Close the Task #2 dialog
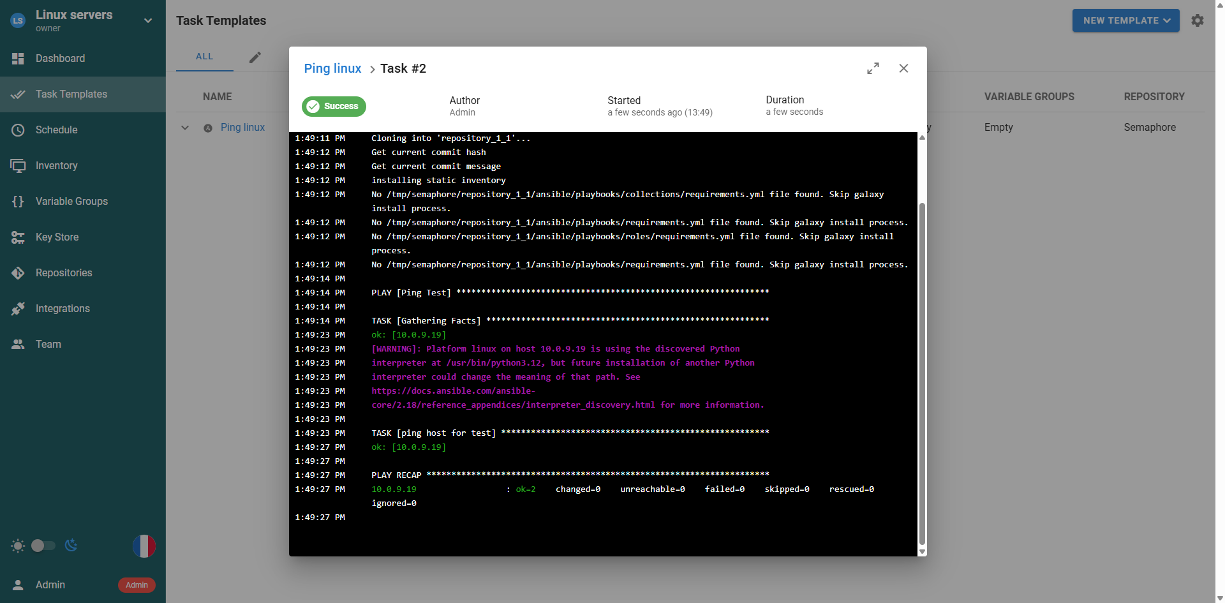1225x603 pixels. click(903, 68)
